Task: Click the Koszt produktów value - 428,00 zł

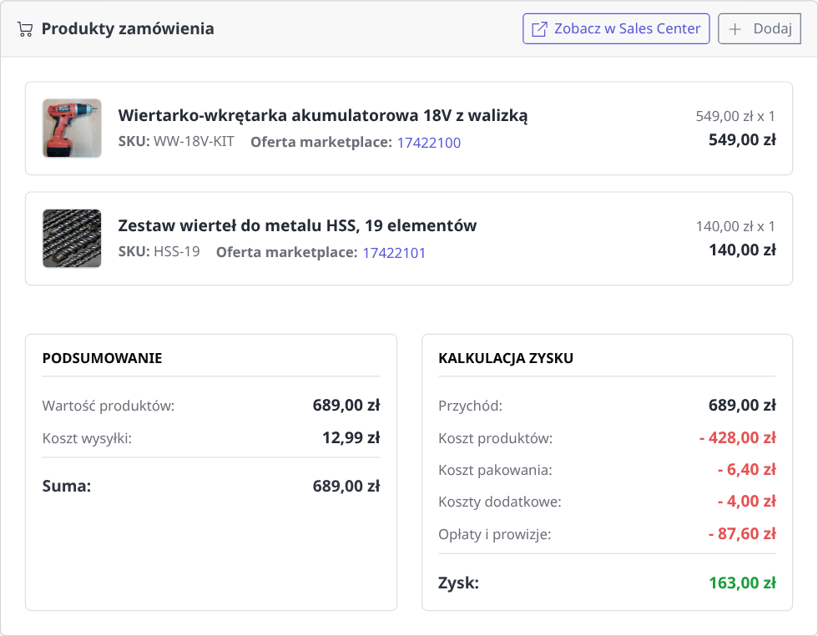Action: click(738, 437)
